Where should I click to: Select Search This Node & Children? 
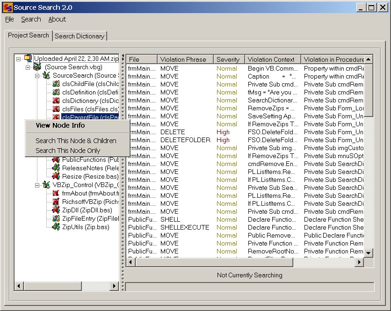(76, 141)
